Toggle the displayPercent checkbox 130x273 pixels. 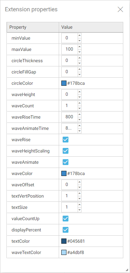pos(65,230)
